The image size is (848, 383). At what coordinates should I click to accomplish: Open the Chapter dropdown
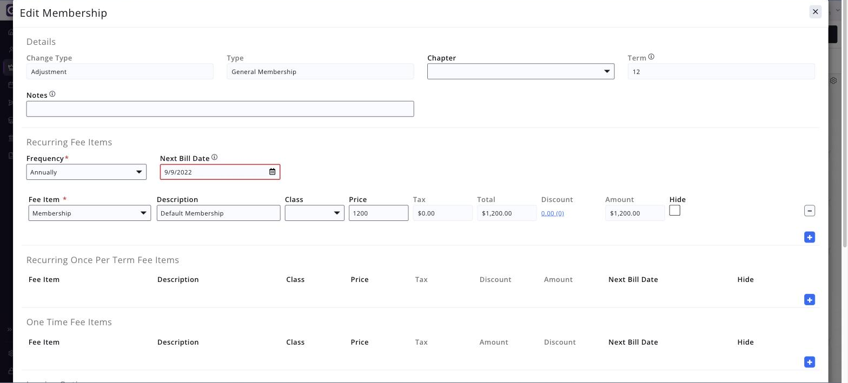521,71
